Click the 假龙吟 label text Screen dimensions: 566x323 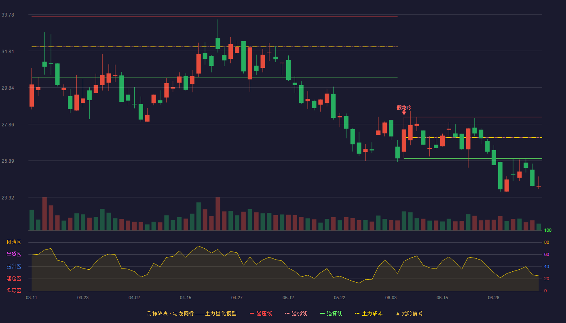pos(404,107)
